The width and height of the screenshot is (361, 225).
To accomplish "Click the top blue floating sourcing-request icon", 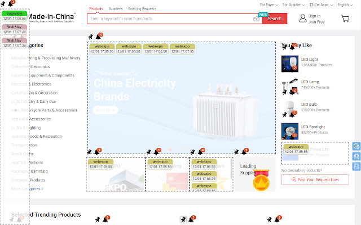I will tap(356, 146).
